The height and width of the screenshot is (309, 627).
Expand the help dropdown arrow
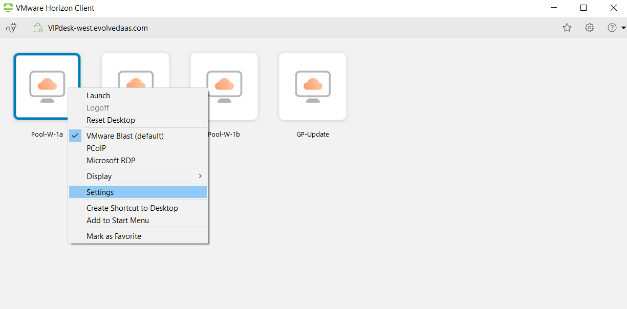pyautogui.click(x=623, y=28)
